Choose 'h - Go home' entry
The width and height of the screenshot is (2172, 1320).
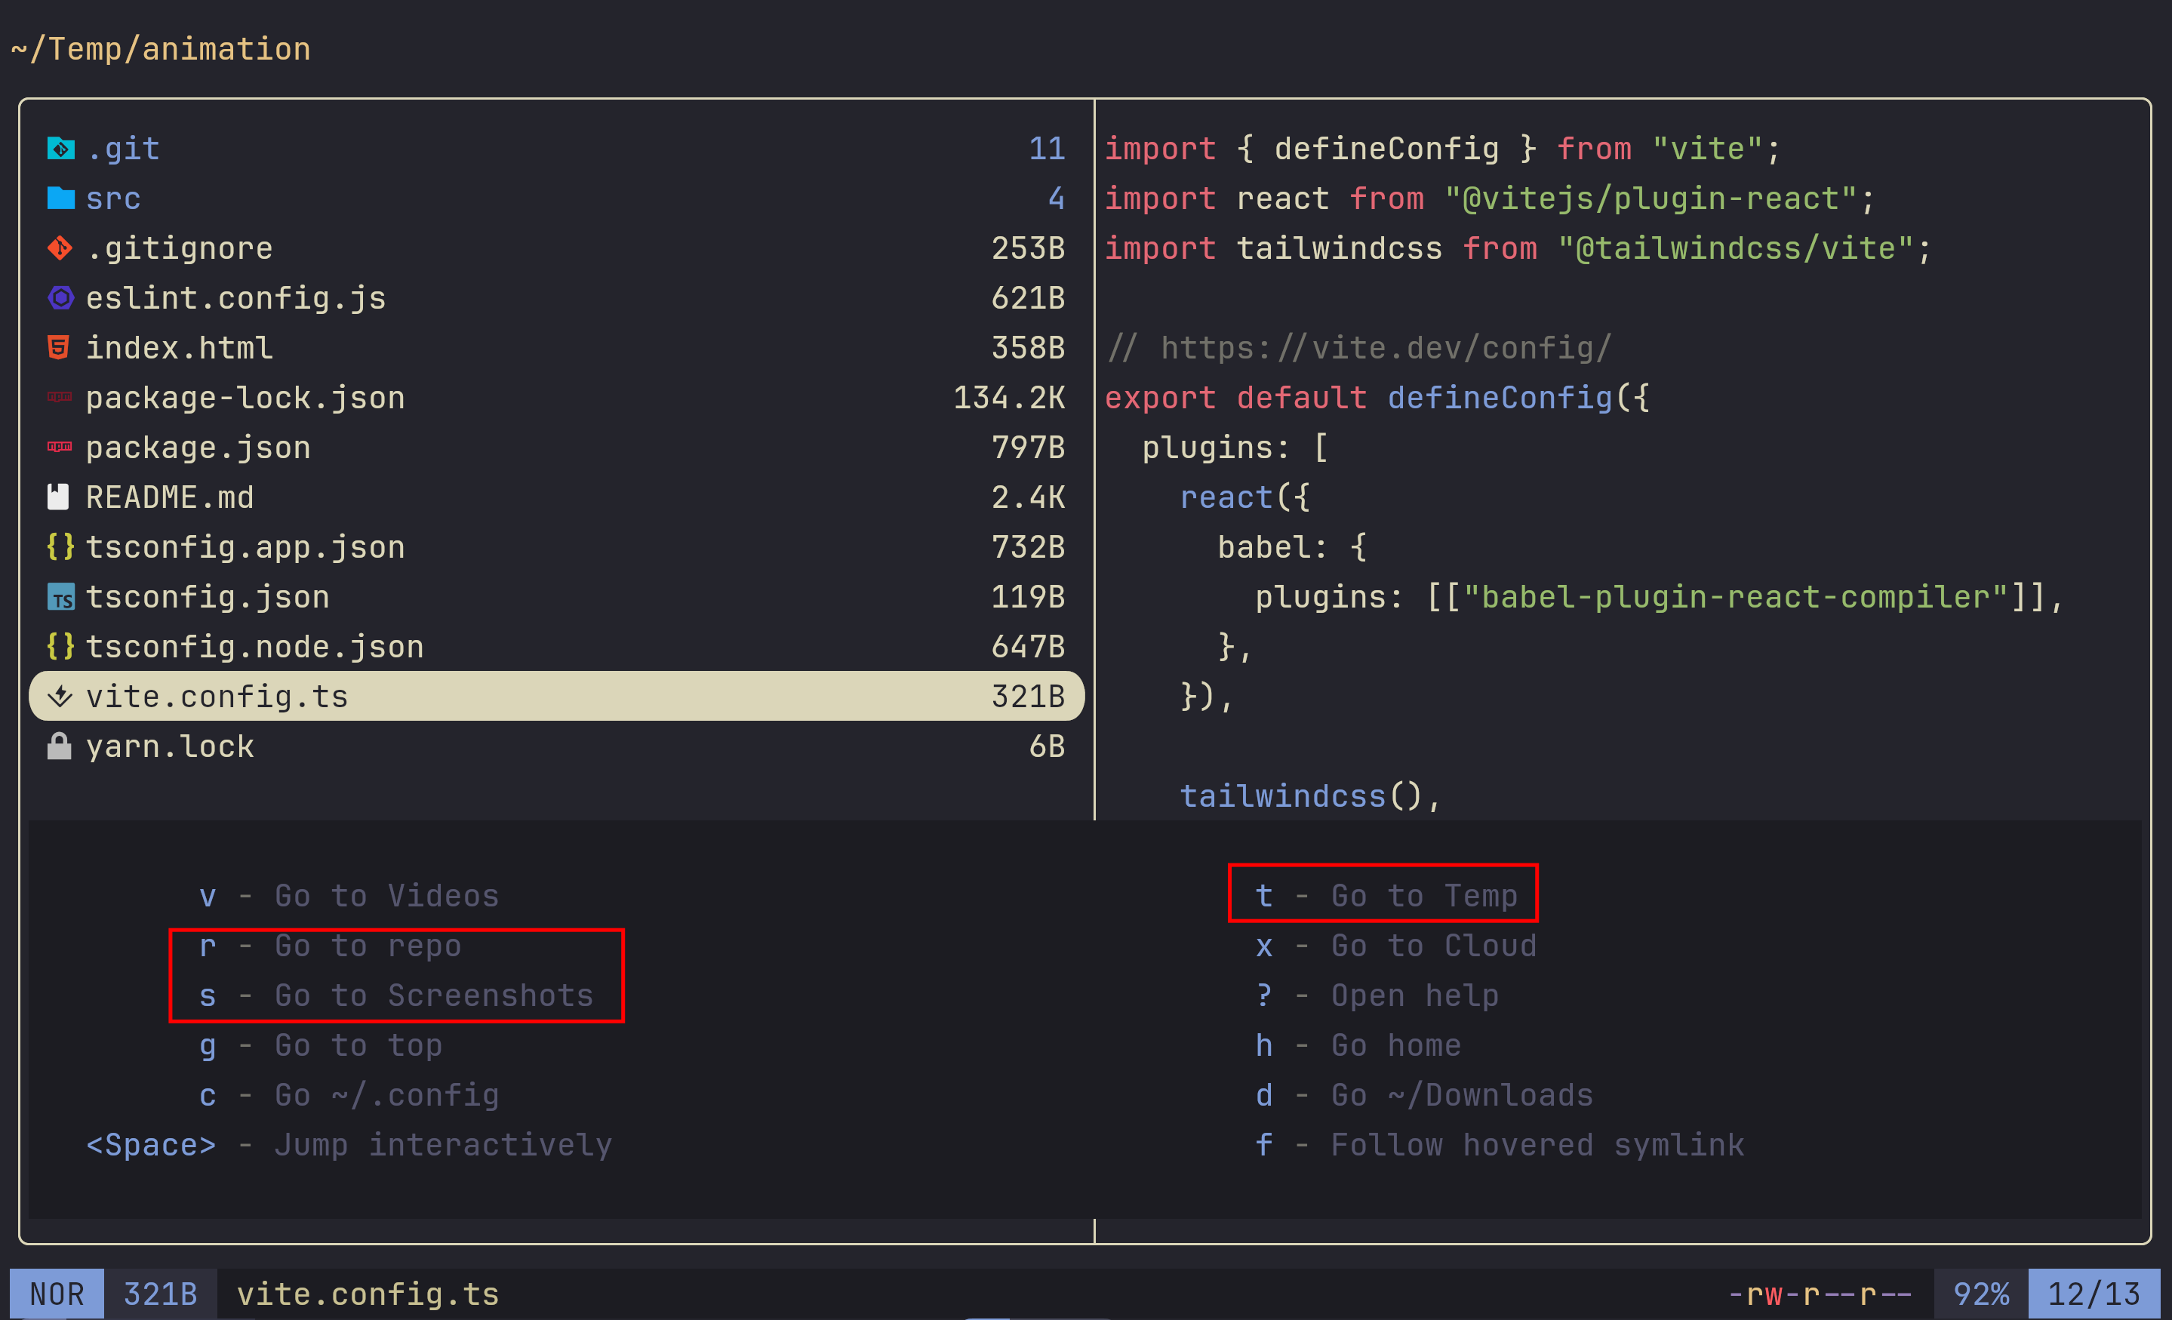pos(1358,1046)
